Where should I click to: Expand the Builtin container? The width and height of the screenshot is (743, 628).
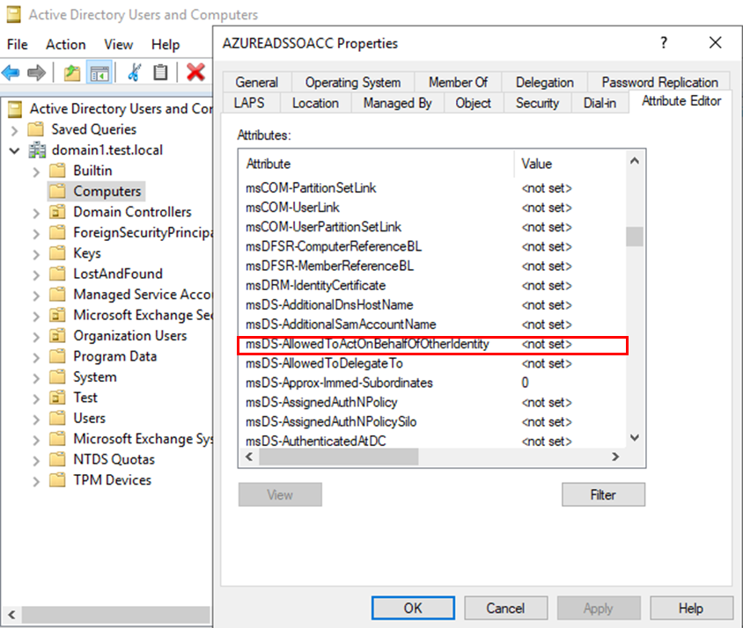pos(36,172)
